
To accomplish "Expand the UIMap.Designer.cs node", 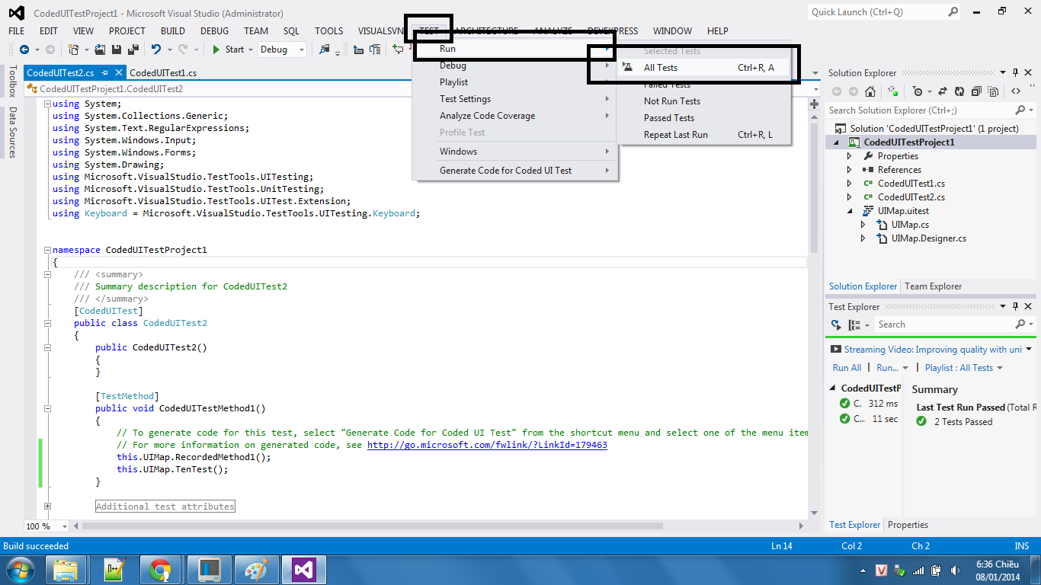I will tap(863, 238).
